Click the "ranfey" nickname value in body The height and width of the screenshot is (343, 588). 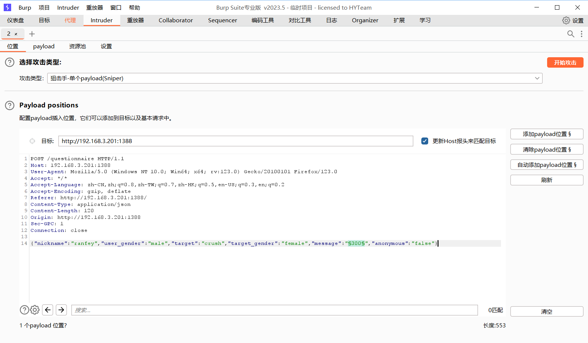tap(84, 243)
